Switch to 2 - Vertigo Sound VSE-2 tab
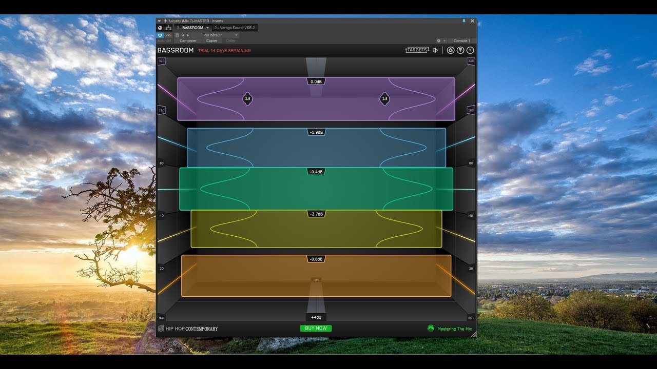This screenshot has height=369, width=657. [x=235, y=28]
